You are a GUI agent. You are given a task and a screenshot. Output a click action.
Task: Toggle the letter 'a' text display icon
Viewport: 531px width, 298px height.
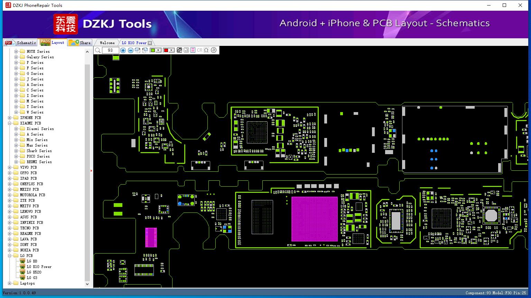pyautogui.click(x=186, y=50)
